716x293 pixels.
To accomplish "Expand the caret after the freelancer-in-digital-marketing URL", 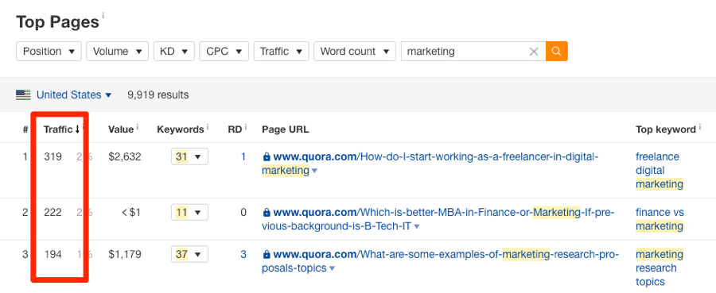I will point(314,171).
